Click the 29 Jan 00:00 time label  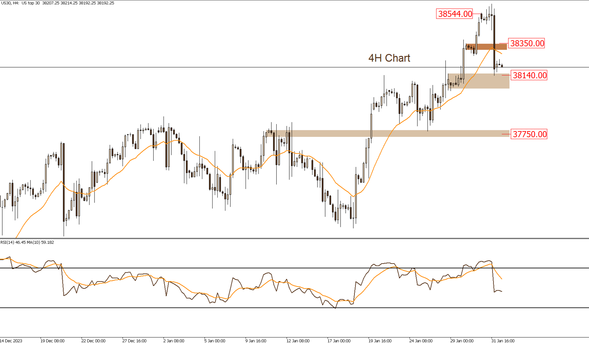[x=461, y=341]
